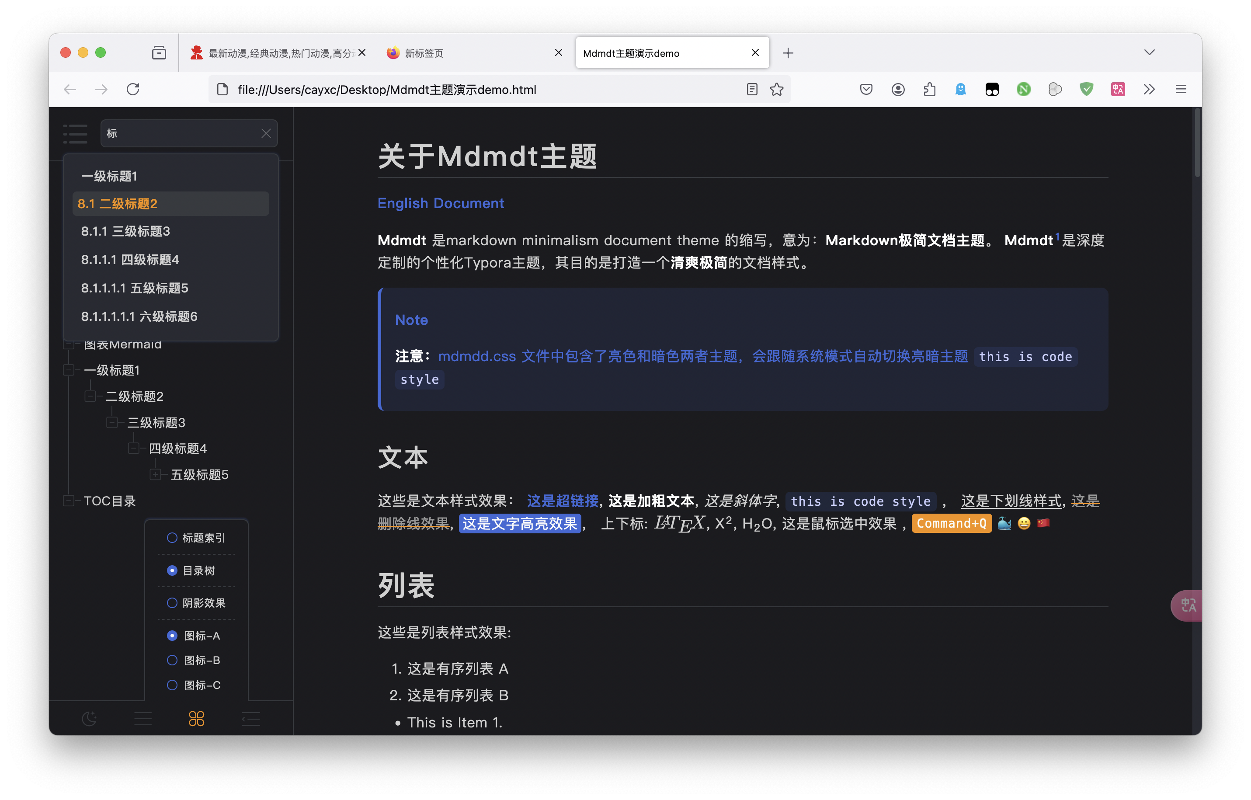Collapse the 四级标题4 tree node toggle
Image resolution: width=1251 pixels, height=800 pixels.
click(133, 449)
